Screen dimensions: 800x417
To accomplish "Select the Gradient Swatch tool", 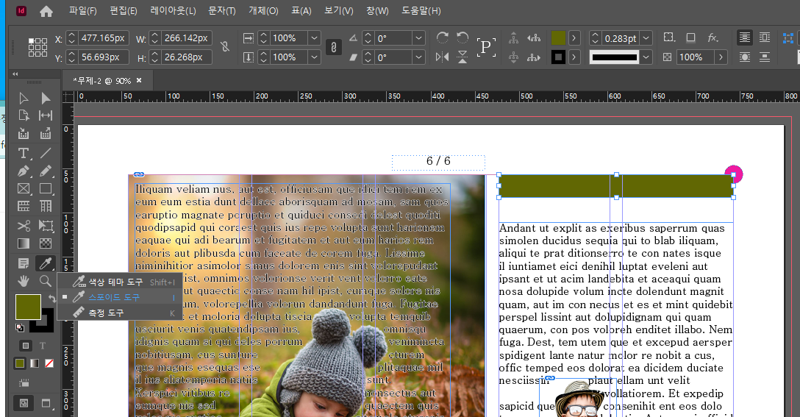I will coord(24,243).
